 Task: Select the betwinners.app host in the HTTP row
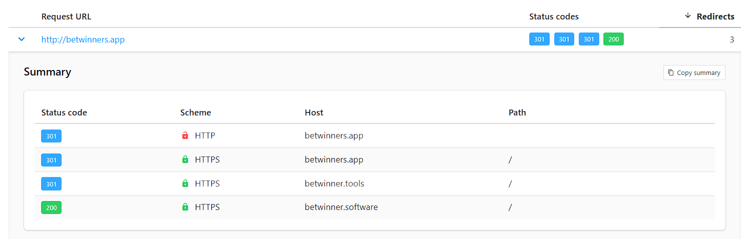coord(334,135)
